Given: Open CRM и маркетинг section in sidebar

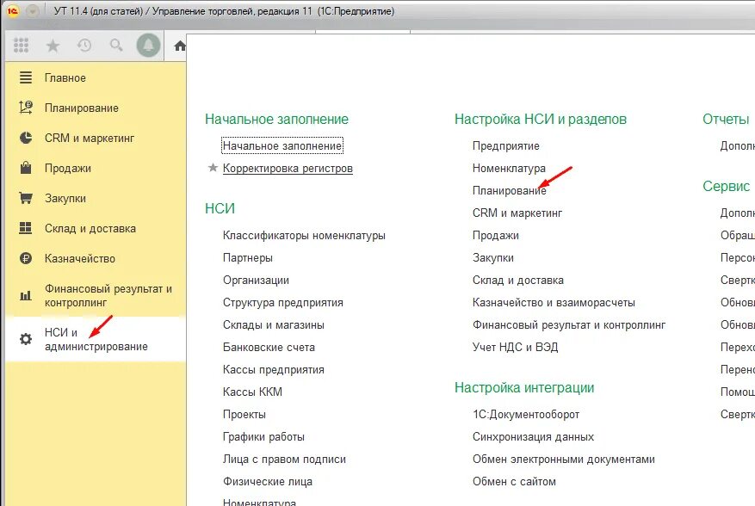Looking at the screenshot, I should pyautogui.click(x=90, y=139).
